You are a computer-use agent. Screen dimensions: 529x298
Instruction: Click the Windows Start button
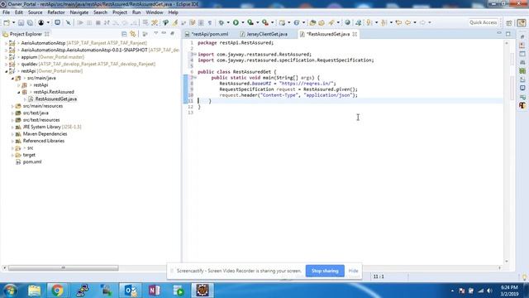point(10,291)
